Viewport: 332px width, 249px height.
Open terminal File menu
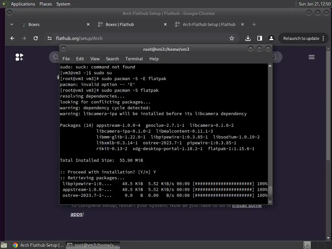(66, 59)
